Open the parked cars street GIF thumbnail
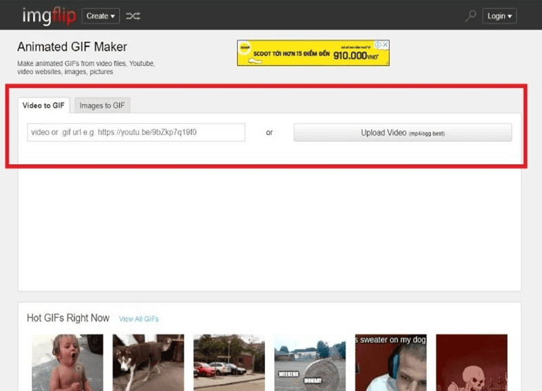This screenshot has height=391, width=542. pos(229,362)
